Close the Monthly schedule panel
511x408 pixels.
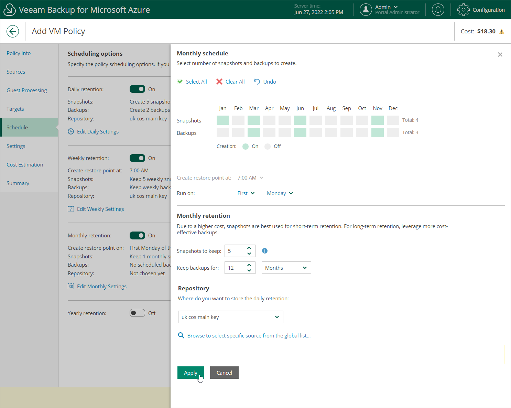click(x=500, y=55)
